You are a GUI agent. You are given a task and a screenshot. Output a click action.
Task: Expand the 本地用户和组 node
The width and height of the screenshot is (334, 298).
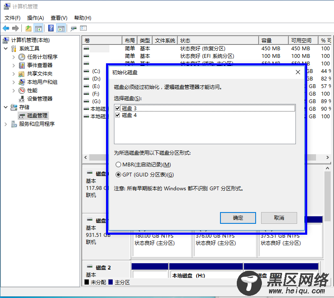(x=14, y=82)
